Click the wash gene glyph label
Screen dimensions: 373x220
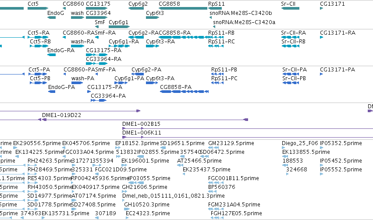tap(77, 13)
